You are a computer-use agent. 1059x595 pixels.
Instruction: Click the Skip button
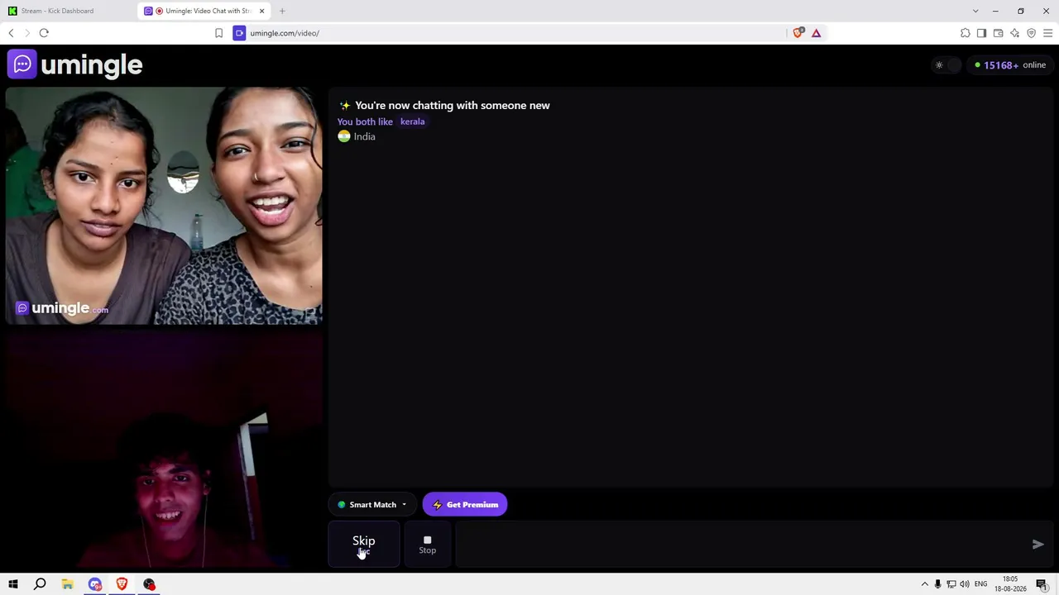[x=364, y=544]
